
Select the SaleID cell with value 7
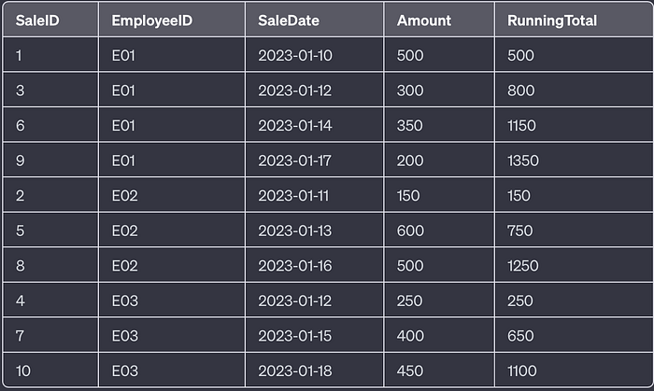point(50,335)
